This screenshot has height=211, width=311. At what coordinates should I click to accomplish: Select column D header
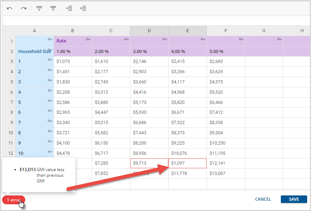tap(149, 31)
